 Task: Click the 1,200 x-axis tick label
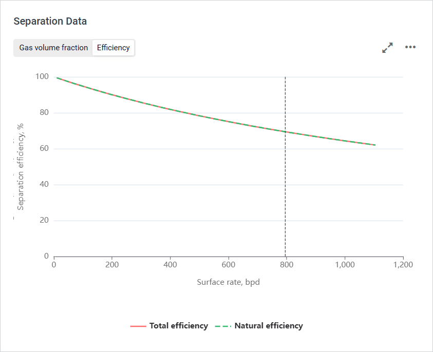tap(402, 265)
